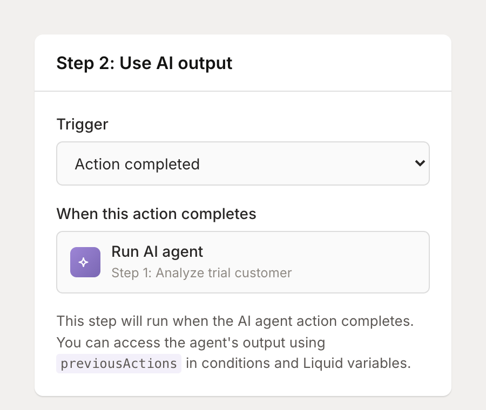Click the Run AI agent title text
This screenshot has height=410, width=486.
(157, 251)
